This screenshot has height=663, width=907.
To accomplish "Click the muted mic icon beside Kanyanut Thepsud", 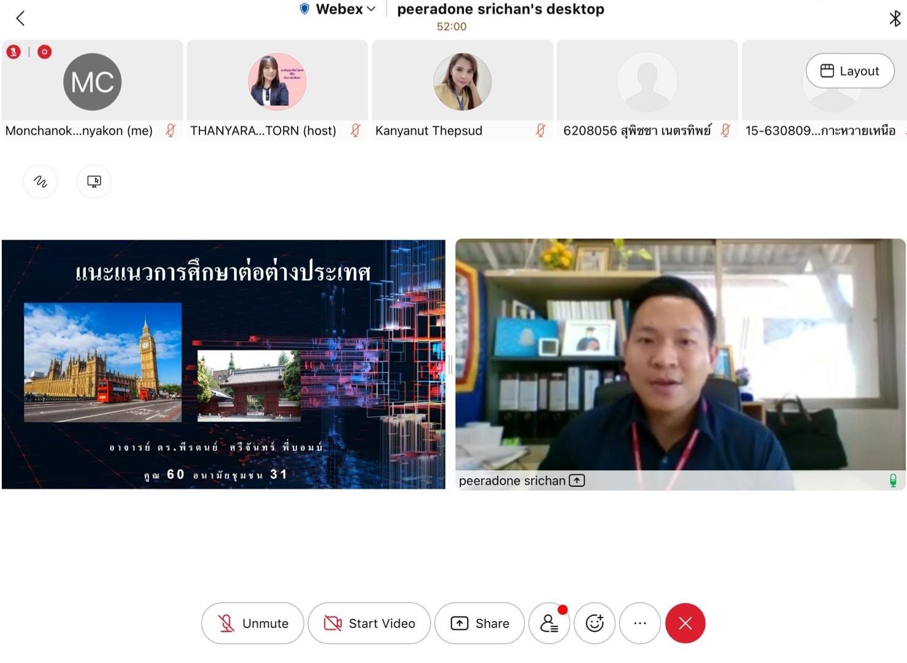I will (541, 130).
